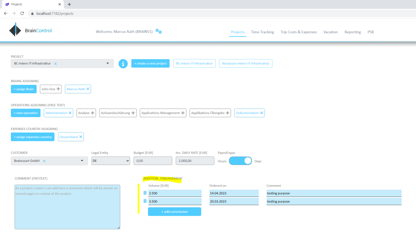This screenshot has width=416, height=234.
Task: Open the Legal Entity DE select
Action: pos(111,161)
